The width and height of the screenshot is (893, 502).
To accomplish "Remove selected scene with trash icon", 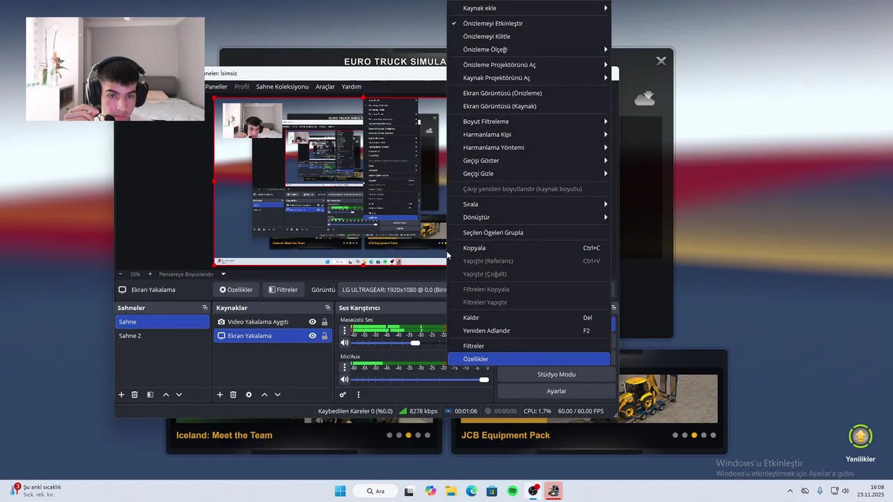I will point(135,395).
